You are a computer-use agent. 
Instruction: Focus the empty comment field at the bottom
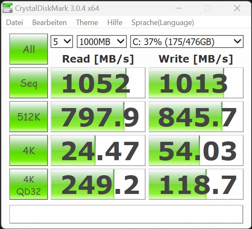[x=126, y=214]
